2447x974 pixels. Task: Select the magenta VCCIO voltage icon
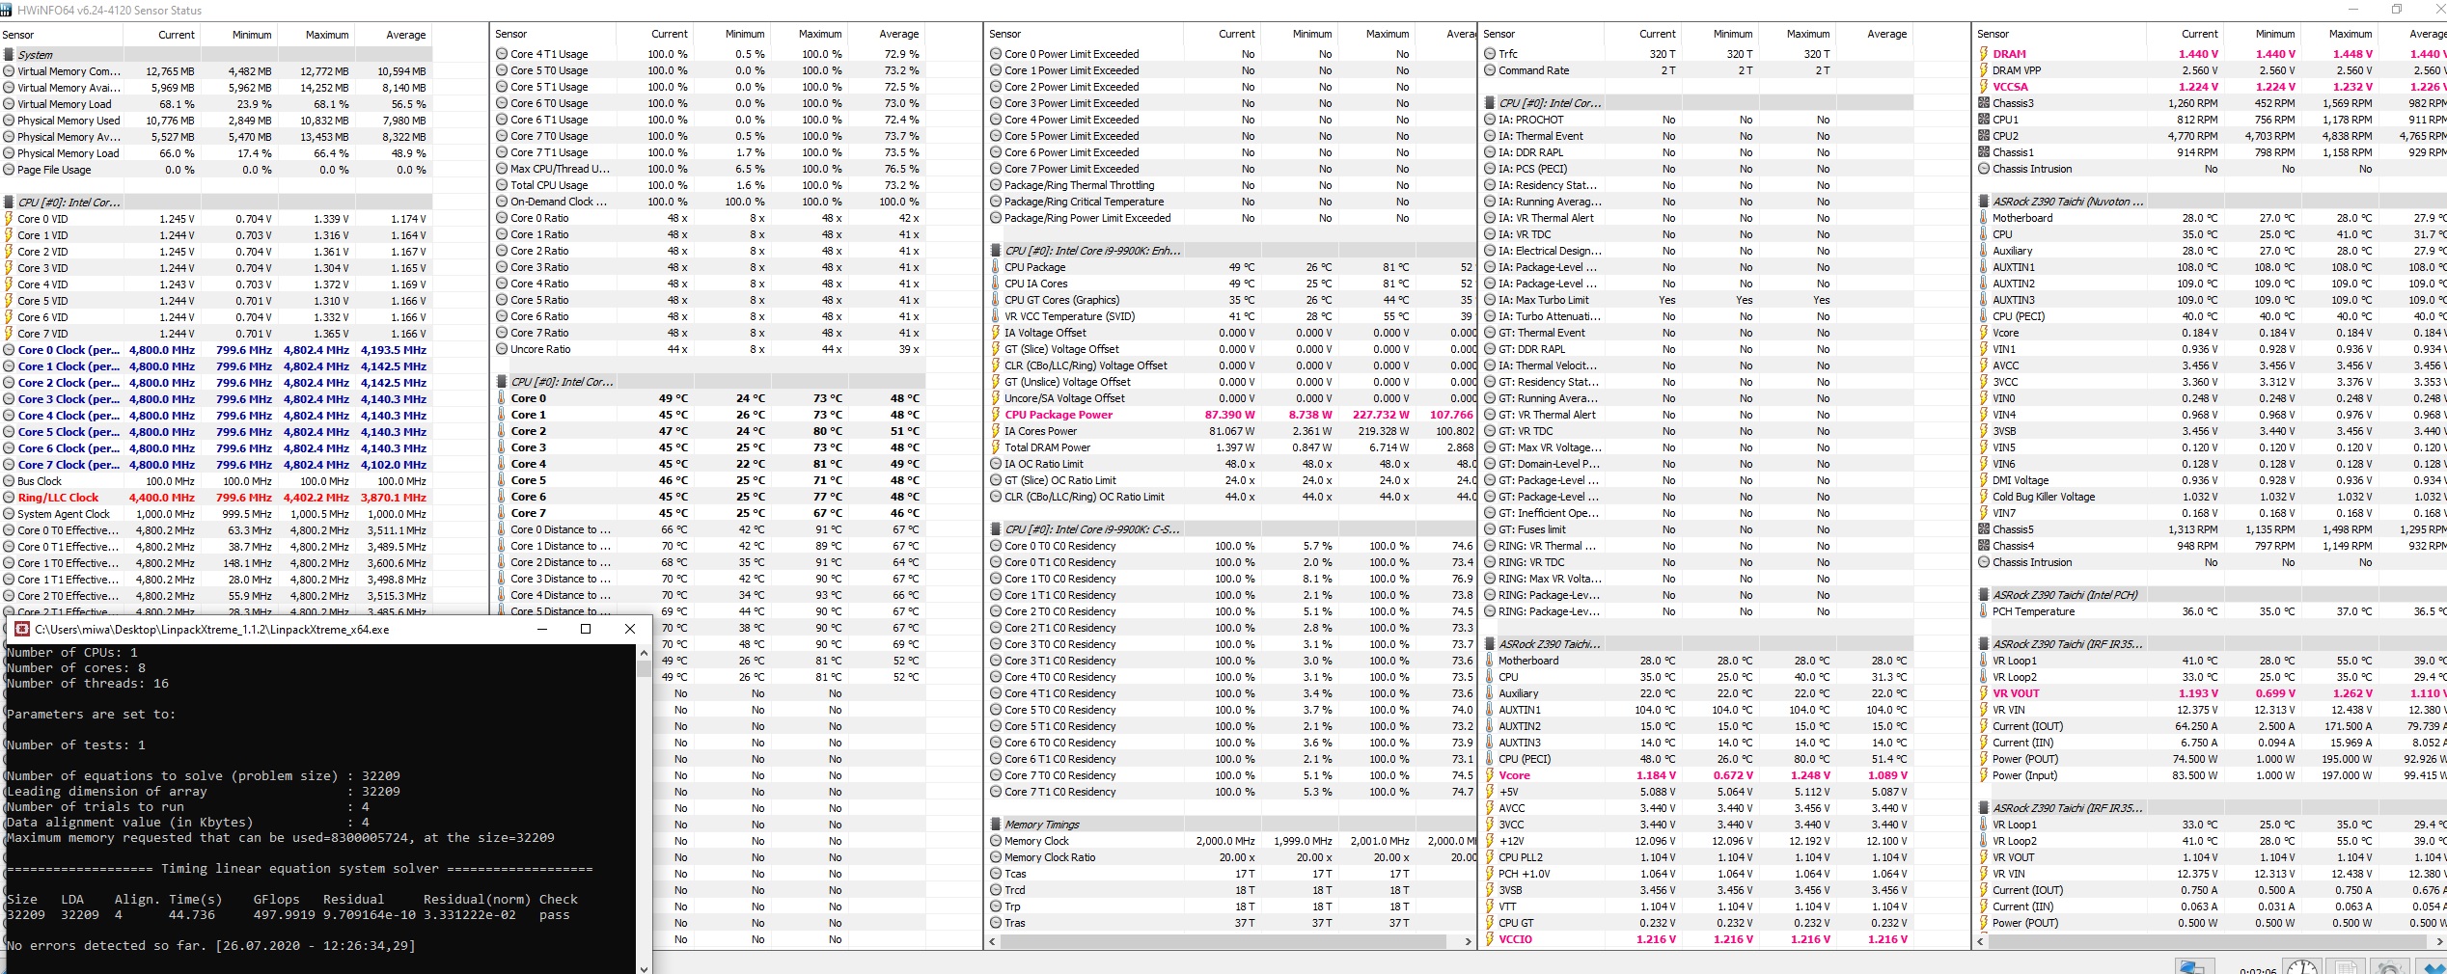coord(1490,939)
